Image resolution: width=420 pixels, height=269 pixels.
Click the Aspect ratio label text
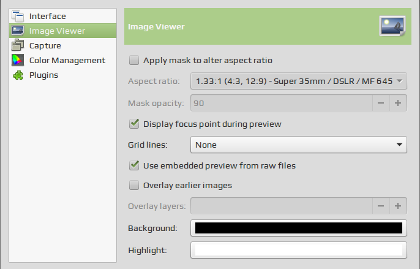(x=154, y=81)
